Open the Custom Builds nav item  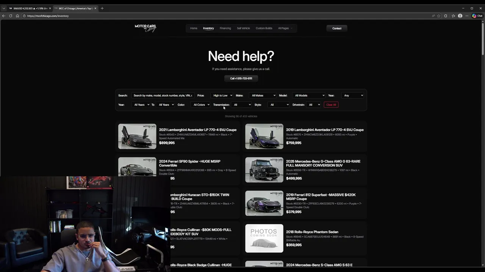[x=264, y=28]
